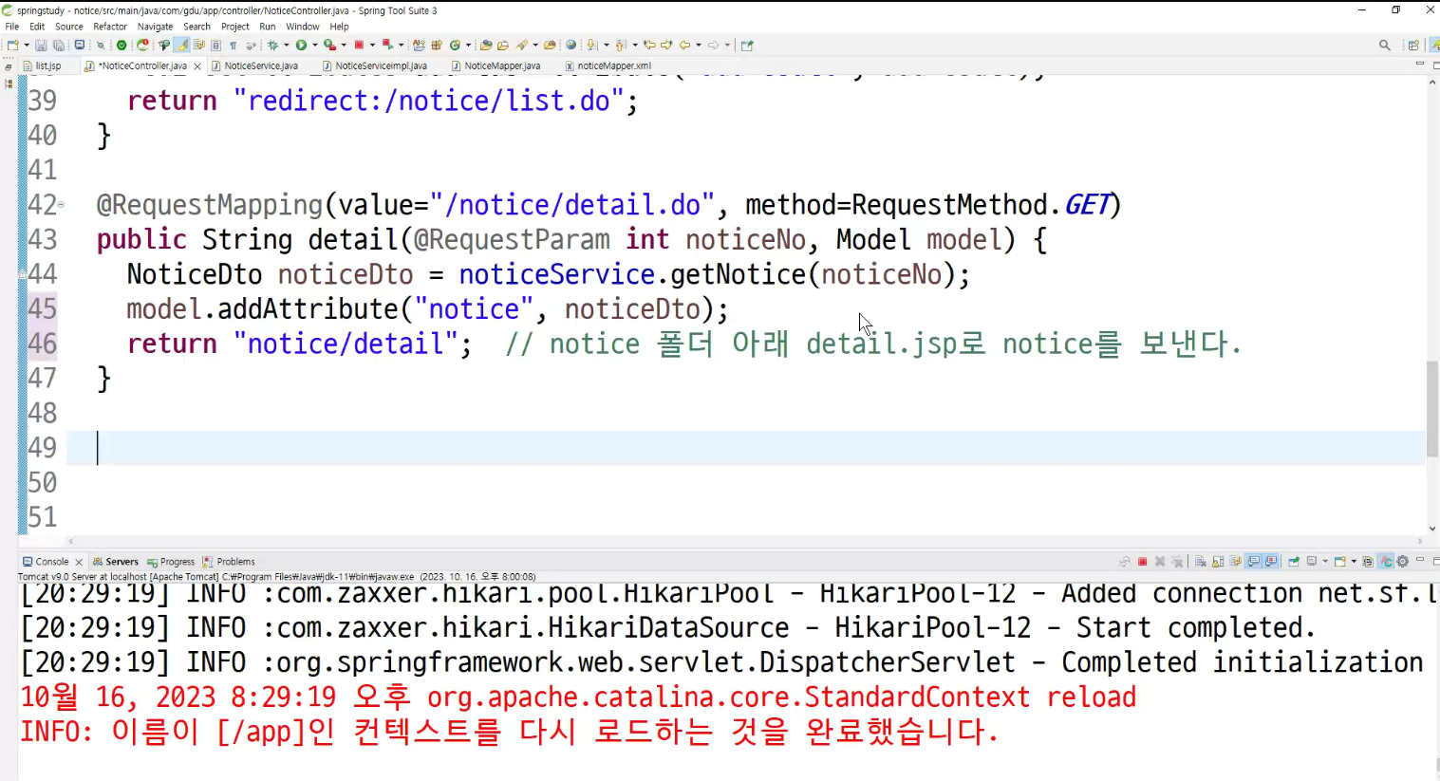Screen dimensions: 1440x781
Task: Toggle Skip All Breakpoints
Action: coord(100,45)
